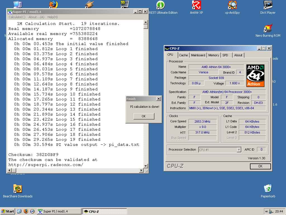Switch to the Mainboard tab in CPU-Z

pos(198,55)
